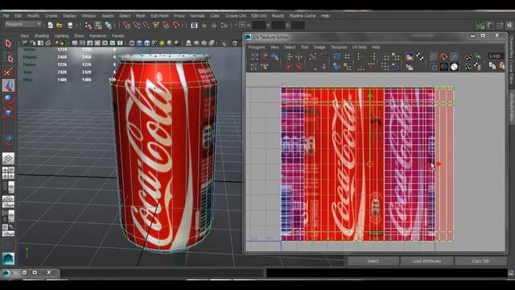Switch to four-view layout

tap(8, 172)
